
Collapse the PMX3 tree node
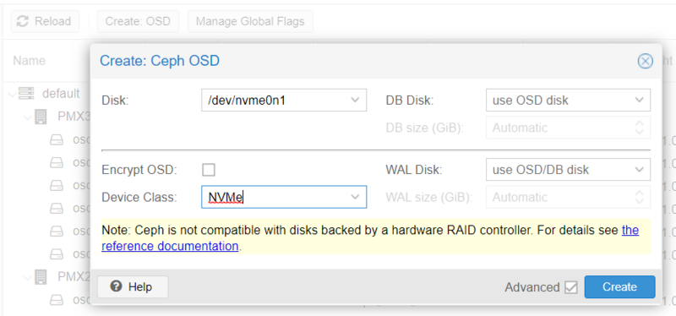point(27,117)
